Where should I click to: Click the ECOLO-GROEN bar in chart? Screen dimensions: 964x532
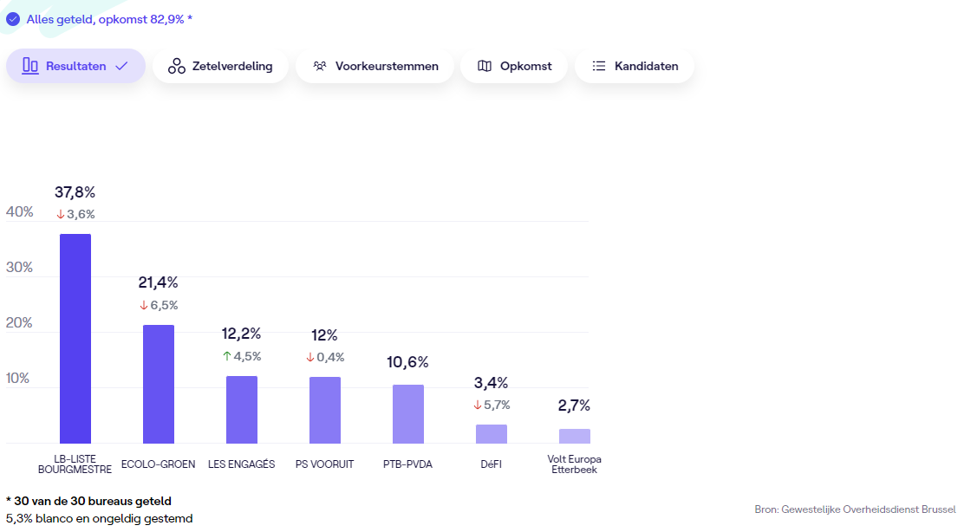(x=159, y=384)
